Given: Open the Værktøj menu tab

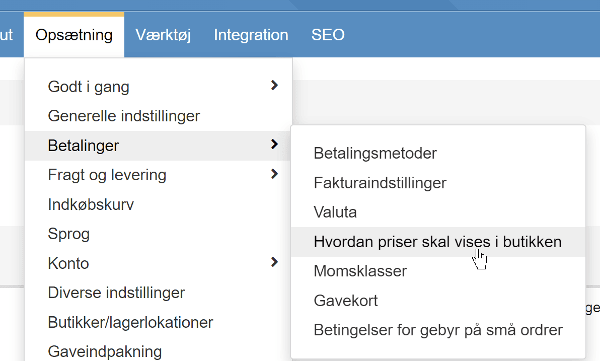Looking at the screenshot, I should coord(163,35).
